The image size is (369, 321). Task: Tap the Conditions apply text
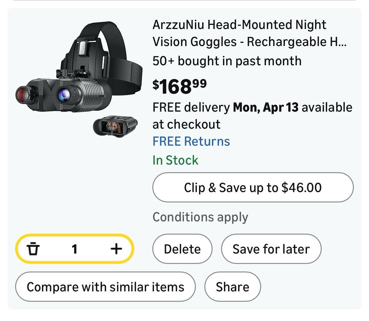tap(200, 217)
